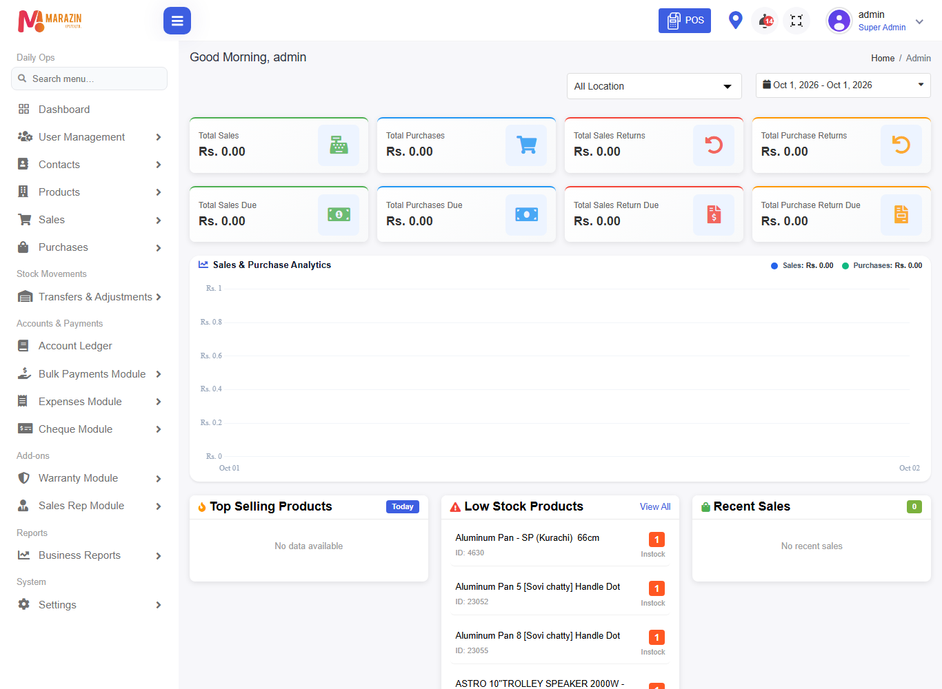This screenshot has height=689, width=942.
Task: Toggle the sidebar with the hamburger button
Action: point(177,21)
